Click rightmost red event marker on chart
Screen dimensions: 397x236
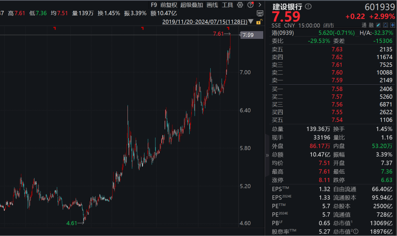[228, 28]
